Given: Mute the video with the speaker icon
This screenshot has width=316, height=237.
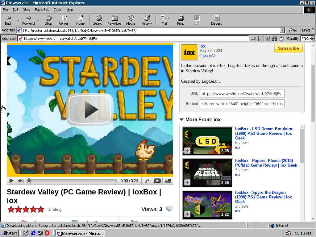Looking at the screenshot, I should pyautogui.click(x=20, y=181).
